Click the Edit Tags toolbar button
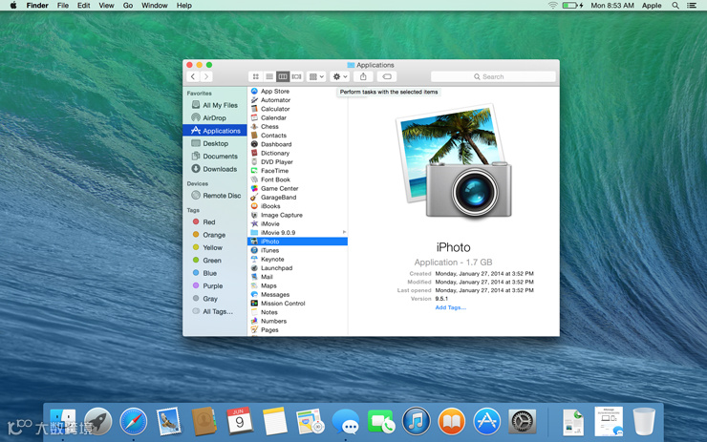The image size is (707, 442). 386,76
